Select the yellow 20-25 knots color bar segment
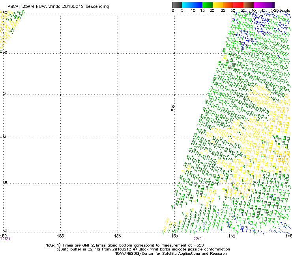The width and height of the screenshot is (292, 256). (218, 5)
